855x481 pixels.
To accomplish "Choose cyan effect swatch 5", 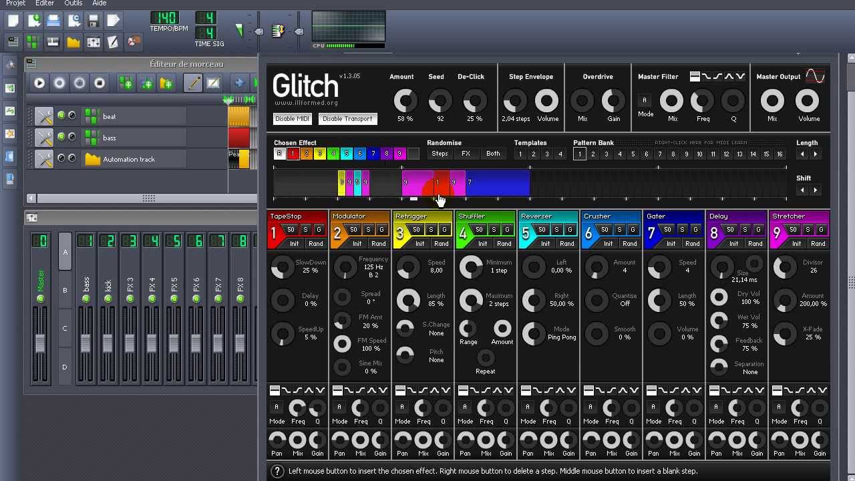I will [x=346, y=154].
